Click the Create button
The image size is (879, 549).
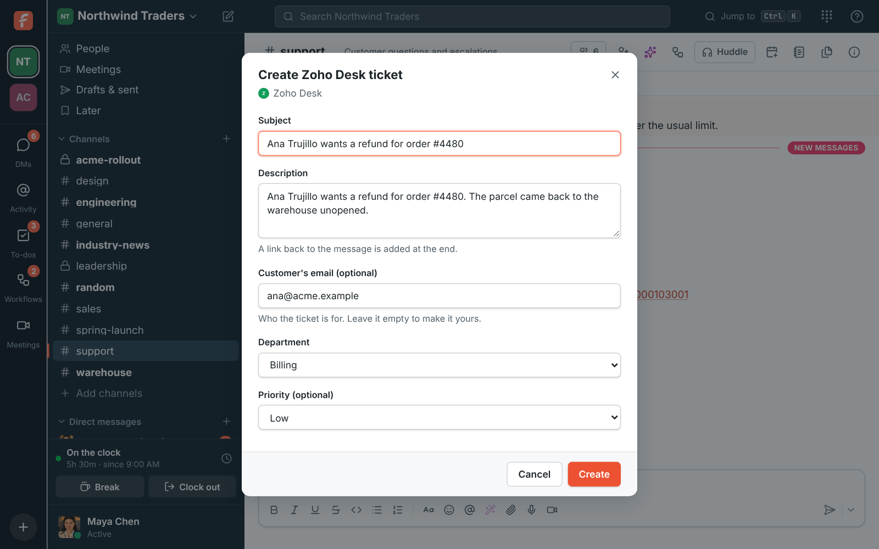tap(594, 474)
